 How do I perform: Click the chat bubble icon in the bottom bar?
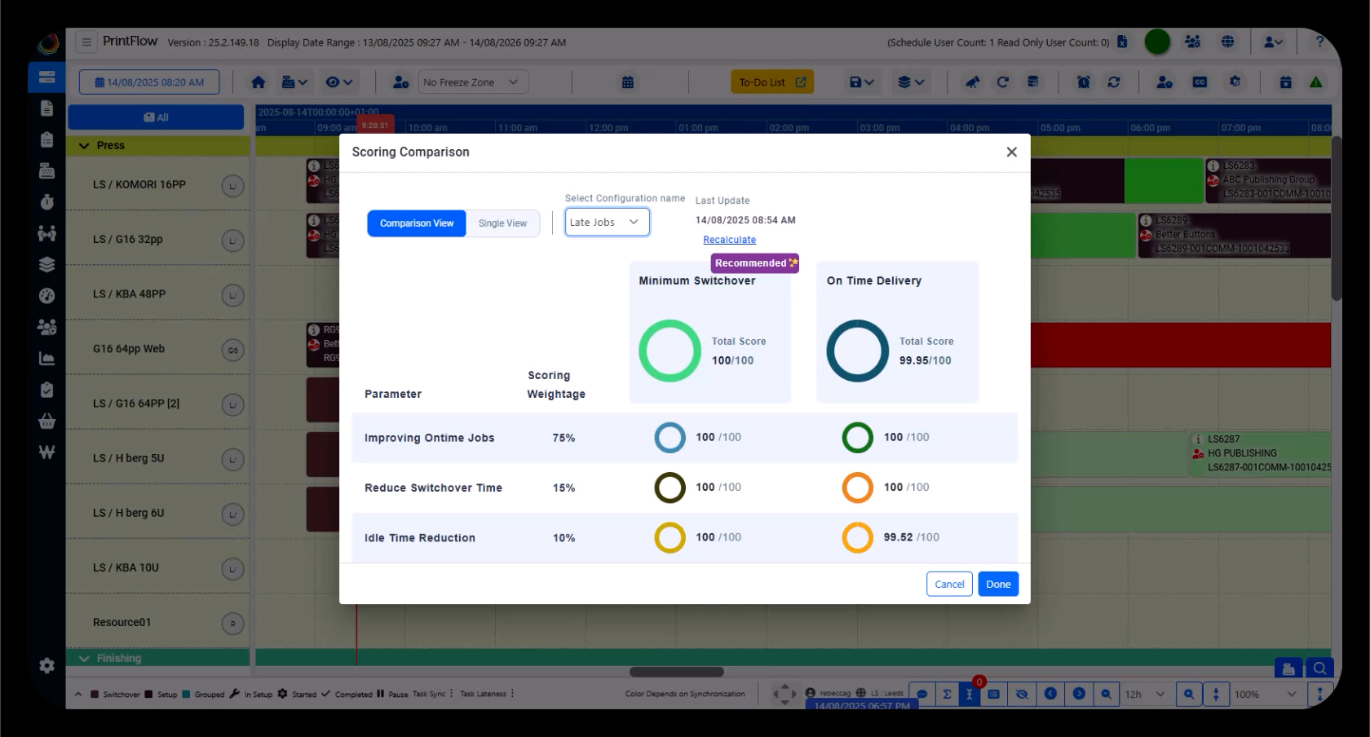921,694
